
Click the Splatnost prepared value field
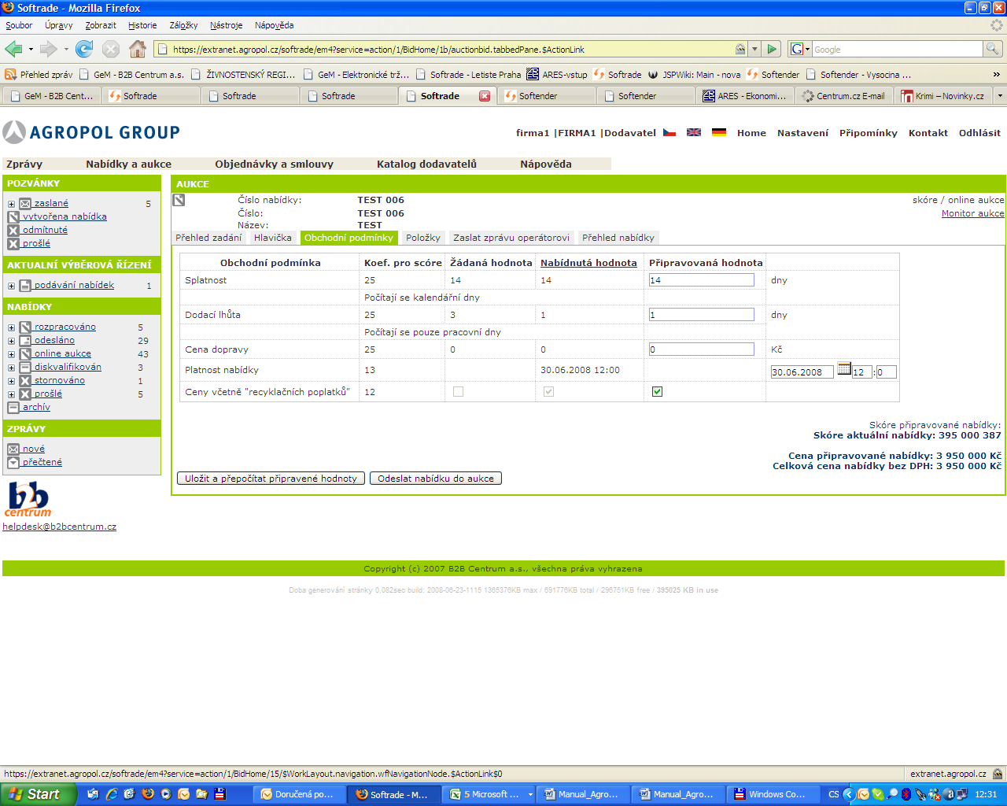click(x=702, y=280)
